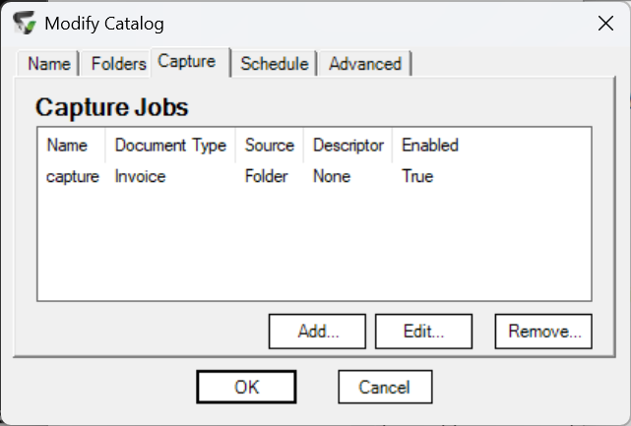
Task: Open the Folders tab
Action: click(118, 64)
